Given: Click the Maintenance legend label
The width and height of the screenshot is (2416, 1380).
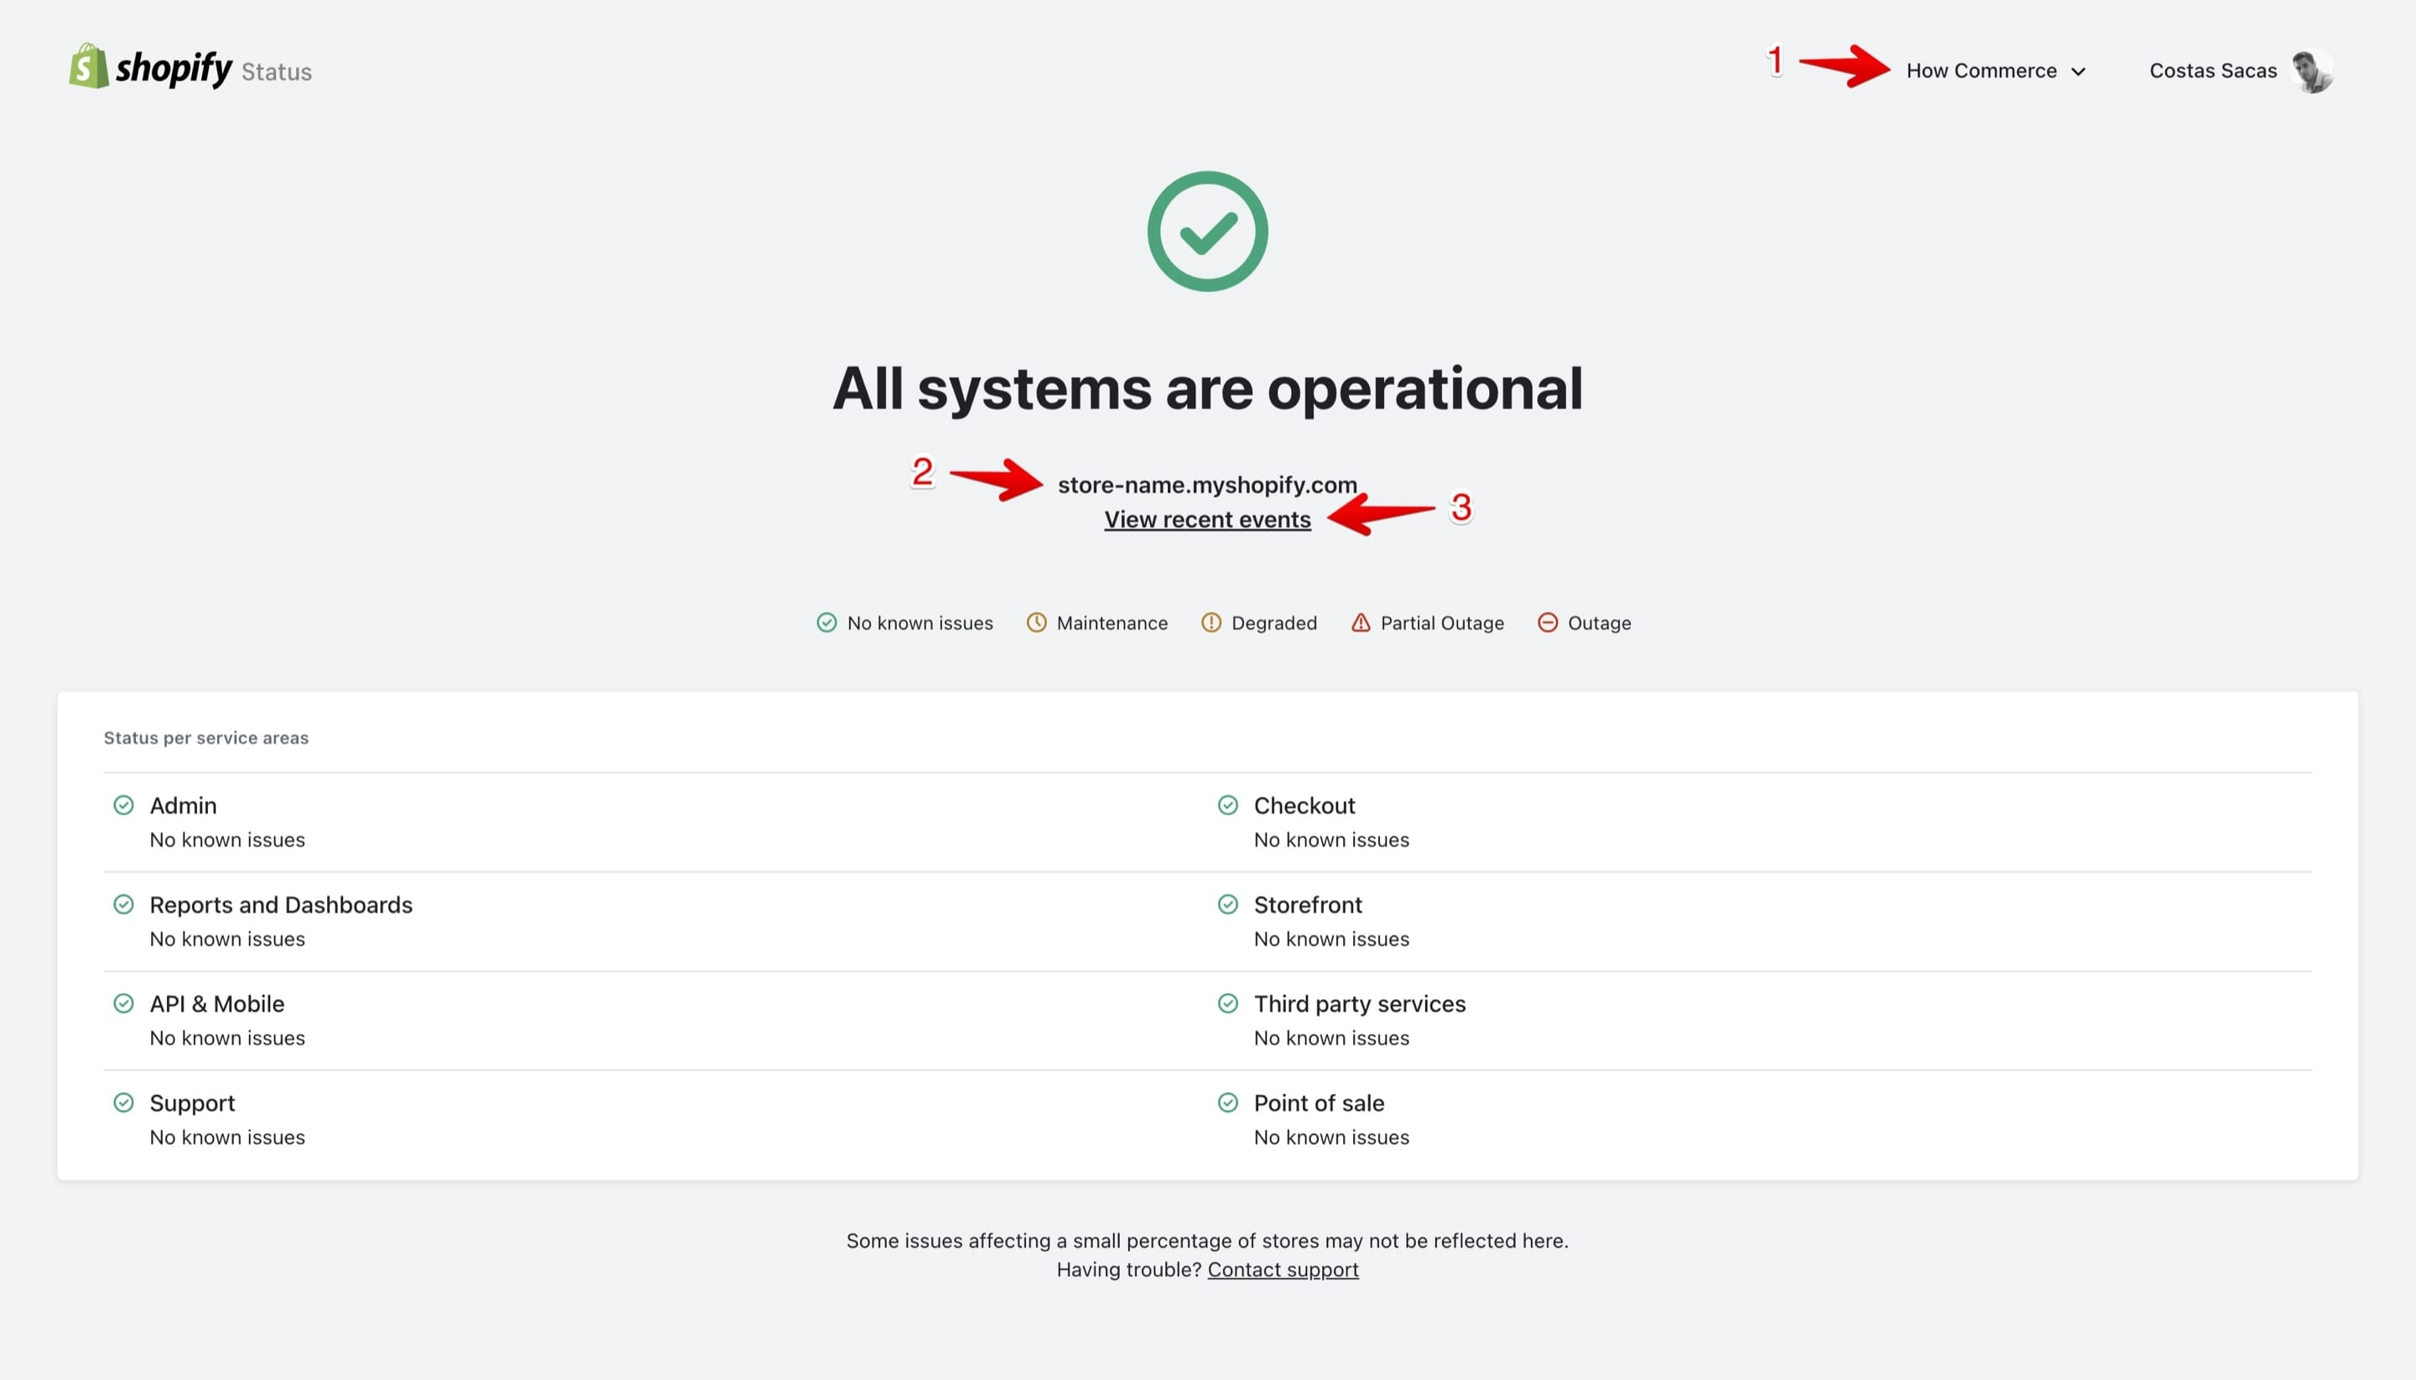Looking at the screenshot, I should click(x=1112, y=622).
